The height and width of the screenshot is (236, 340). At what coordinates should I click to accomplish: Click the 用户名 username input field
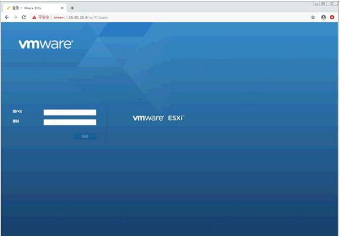[x=70, y=112]
